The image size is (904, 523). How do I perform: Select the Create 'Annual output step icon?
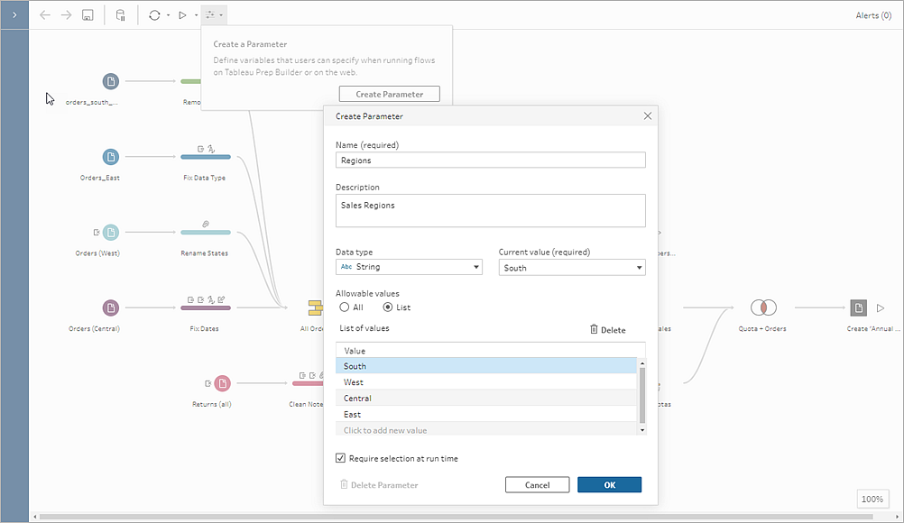[x=859, y=307]
